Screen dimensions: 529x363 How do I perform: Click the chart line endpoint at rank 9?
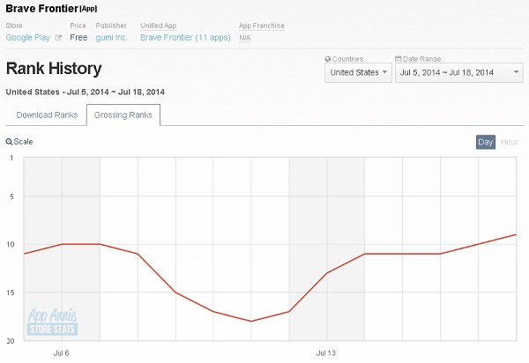[x=515, y=234]
